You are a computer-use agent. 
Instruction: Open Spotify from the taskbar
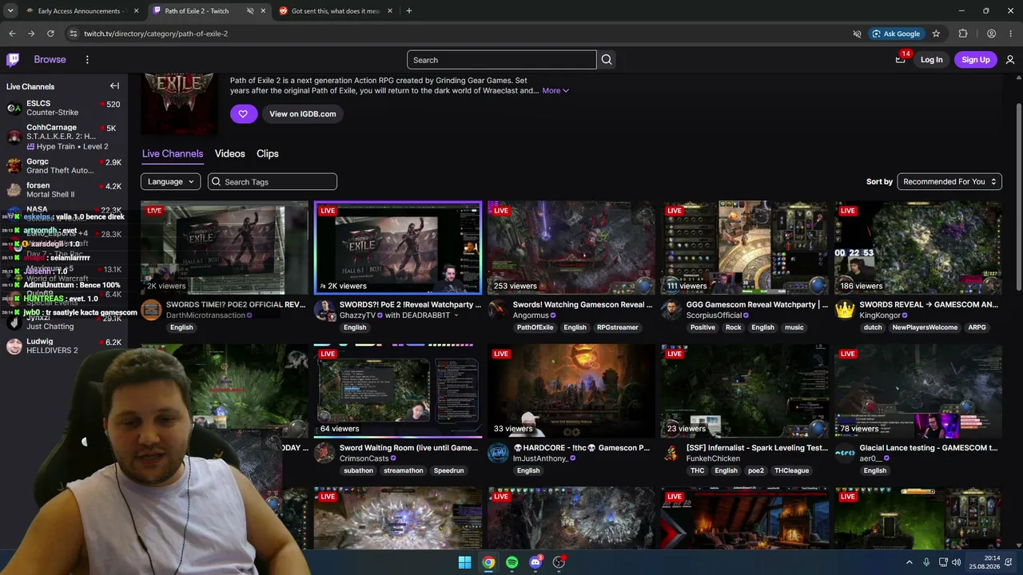click(x=511, y=562)
